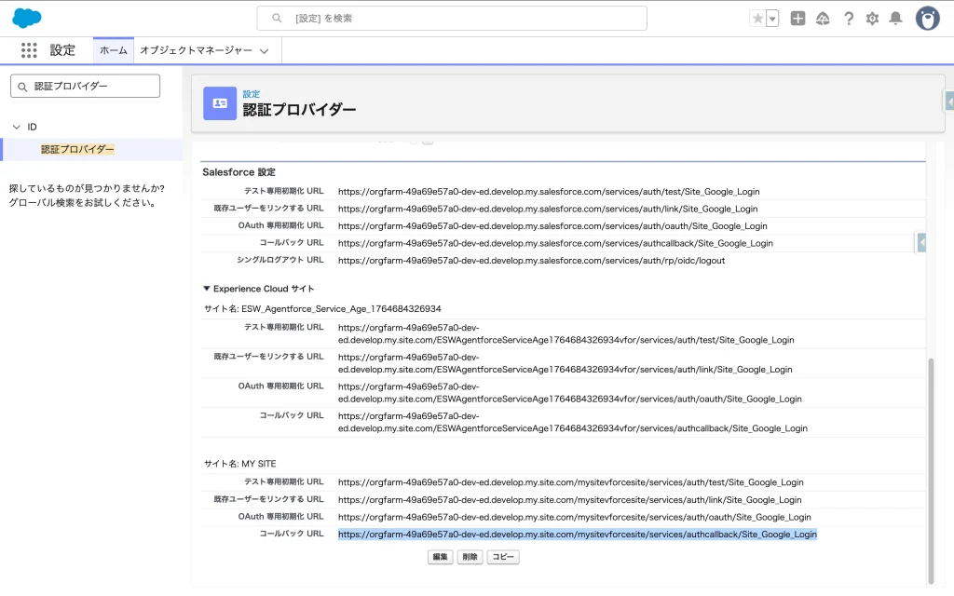Open the オブジェクトマネージャー tab
Image resolution: width=954 pixels, height=596 pixels.
pyautogui.click(x=196, y=50)
